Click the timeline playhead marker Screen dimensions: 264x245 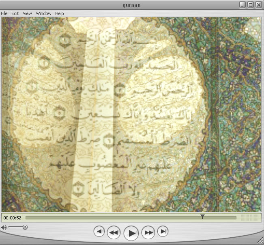pyautogui.click(x=202, y=216)
